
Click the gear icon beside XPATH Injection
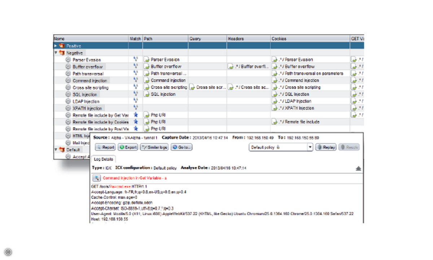(x=68, y=108)
